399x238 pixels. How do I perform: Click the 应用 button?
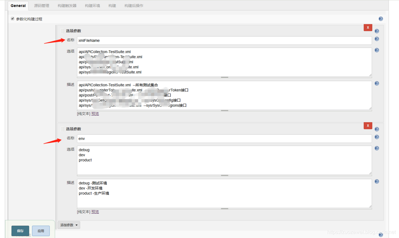(41, 231)
